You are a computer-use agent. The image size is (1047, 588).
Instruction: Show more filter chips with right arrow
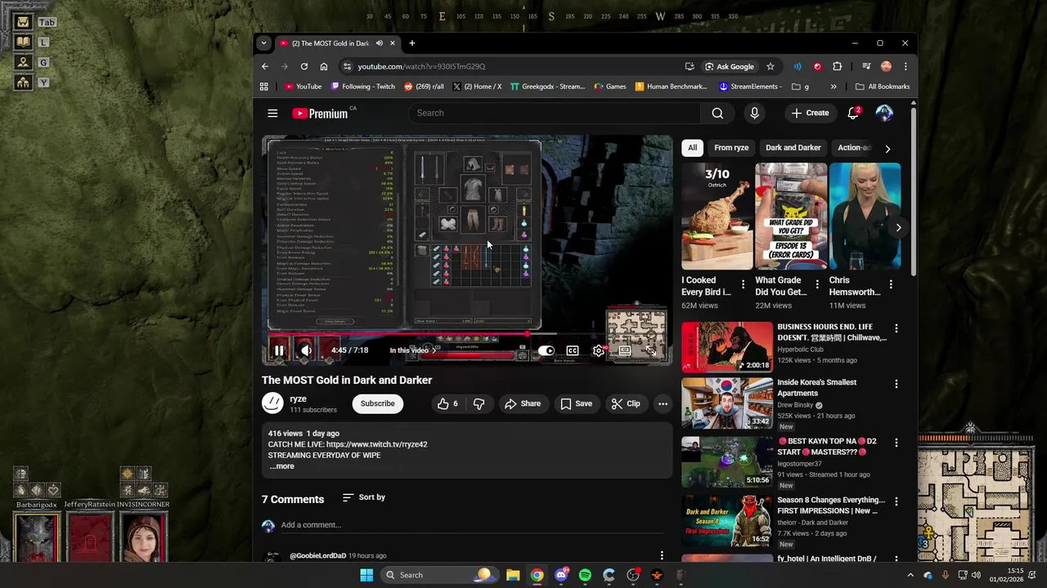[887, 149]
